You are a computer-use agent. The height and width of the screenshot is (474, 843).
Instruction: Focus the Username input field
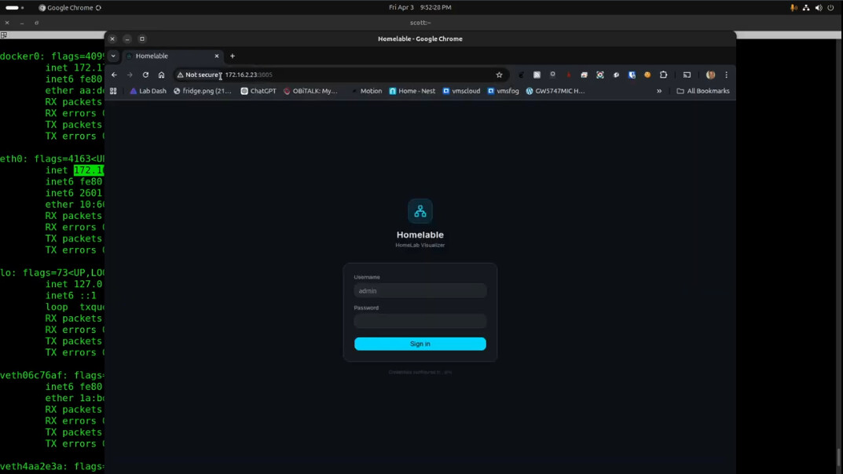(420, 290)
